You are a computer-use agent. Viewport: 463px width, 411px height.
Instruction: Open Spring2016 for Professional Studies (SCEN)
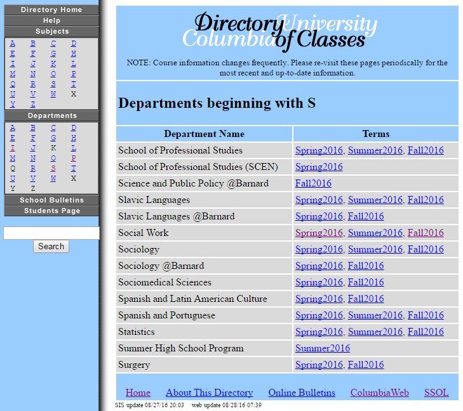(x=319, y=167)
